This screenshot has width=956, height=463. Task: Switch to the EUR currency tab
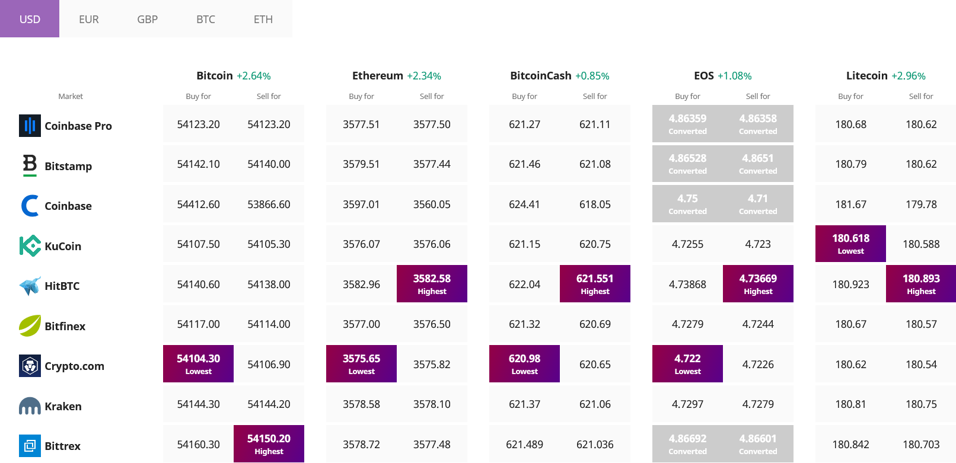click(89, 19)
